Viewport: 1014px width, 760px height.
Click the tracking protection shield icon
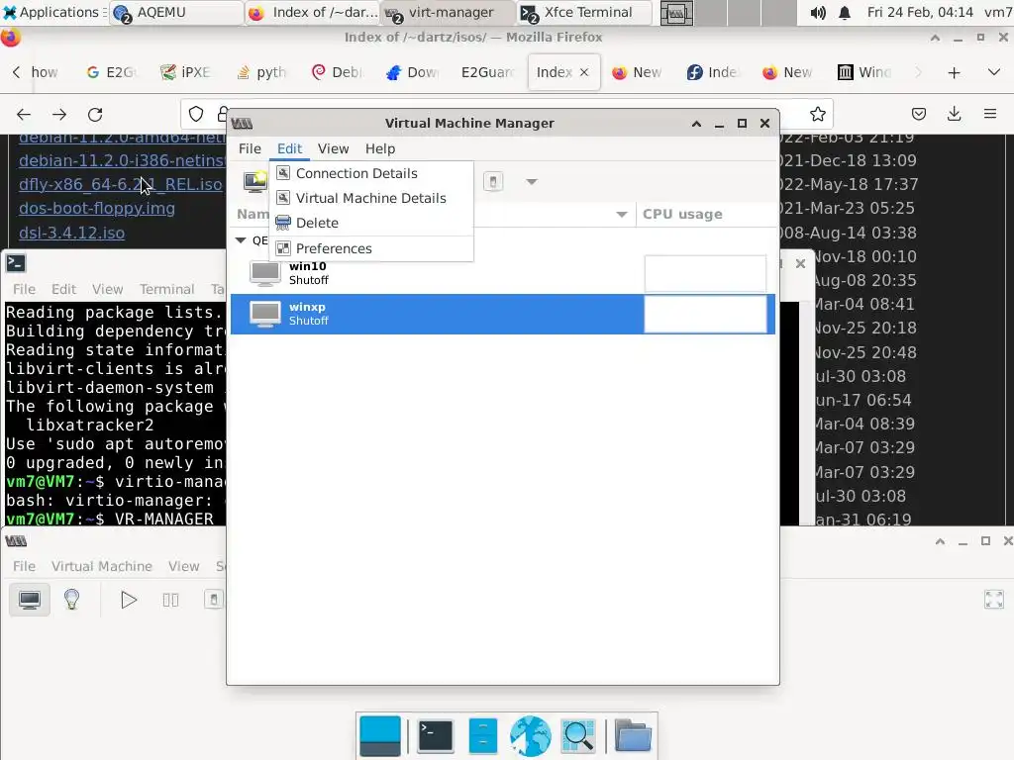click(196, 115)
